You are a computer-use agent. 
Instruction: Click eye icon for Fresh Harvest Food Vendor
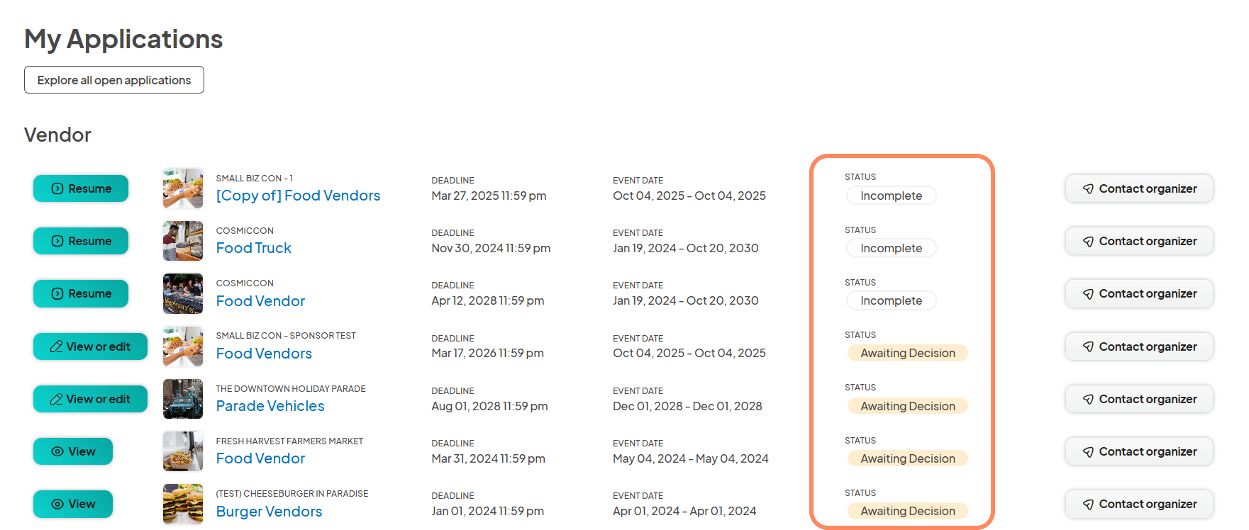(57, 451)
